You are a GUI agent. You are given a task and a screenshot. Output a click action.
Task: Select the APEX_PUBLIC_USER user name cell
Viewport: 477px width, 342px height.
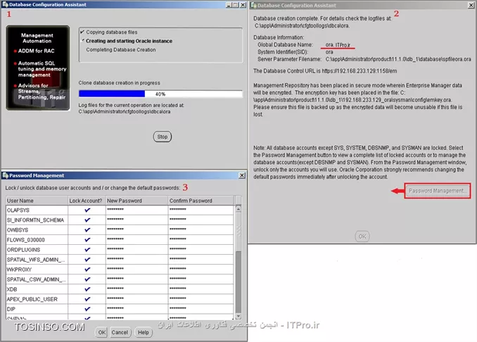[x=37, y=299]
